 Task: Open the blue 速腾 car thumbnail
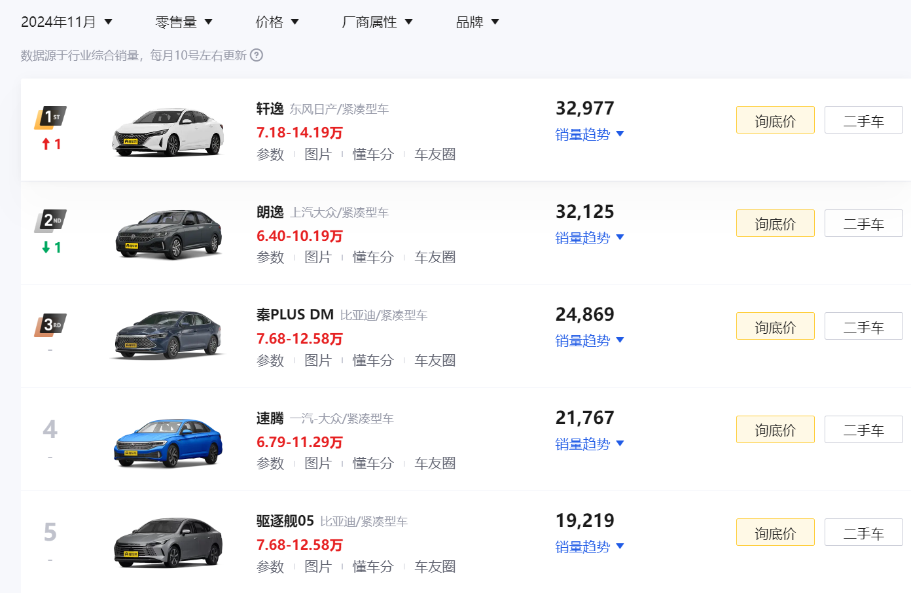(x=169, y=442)
